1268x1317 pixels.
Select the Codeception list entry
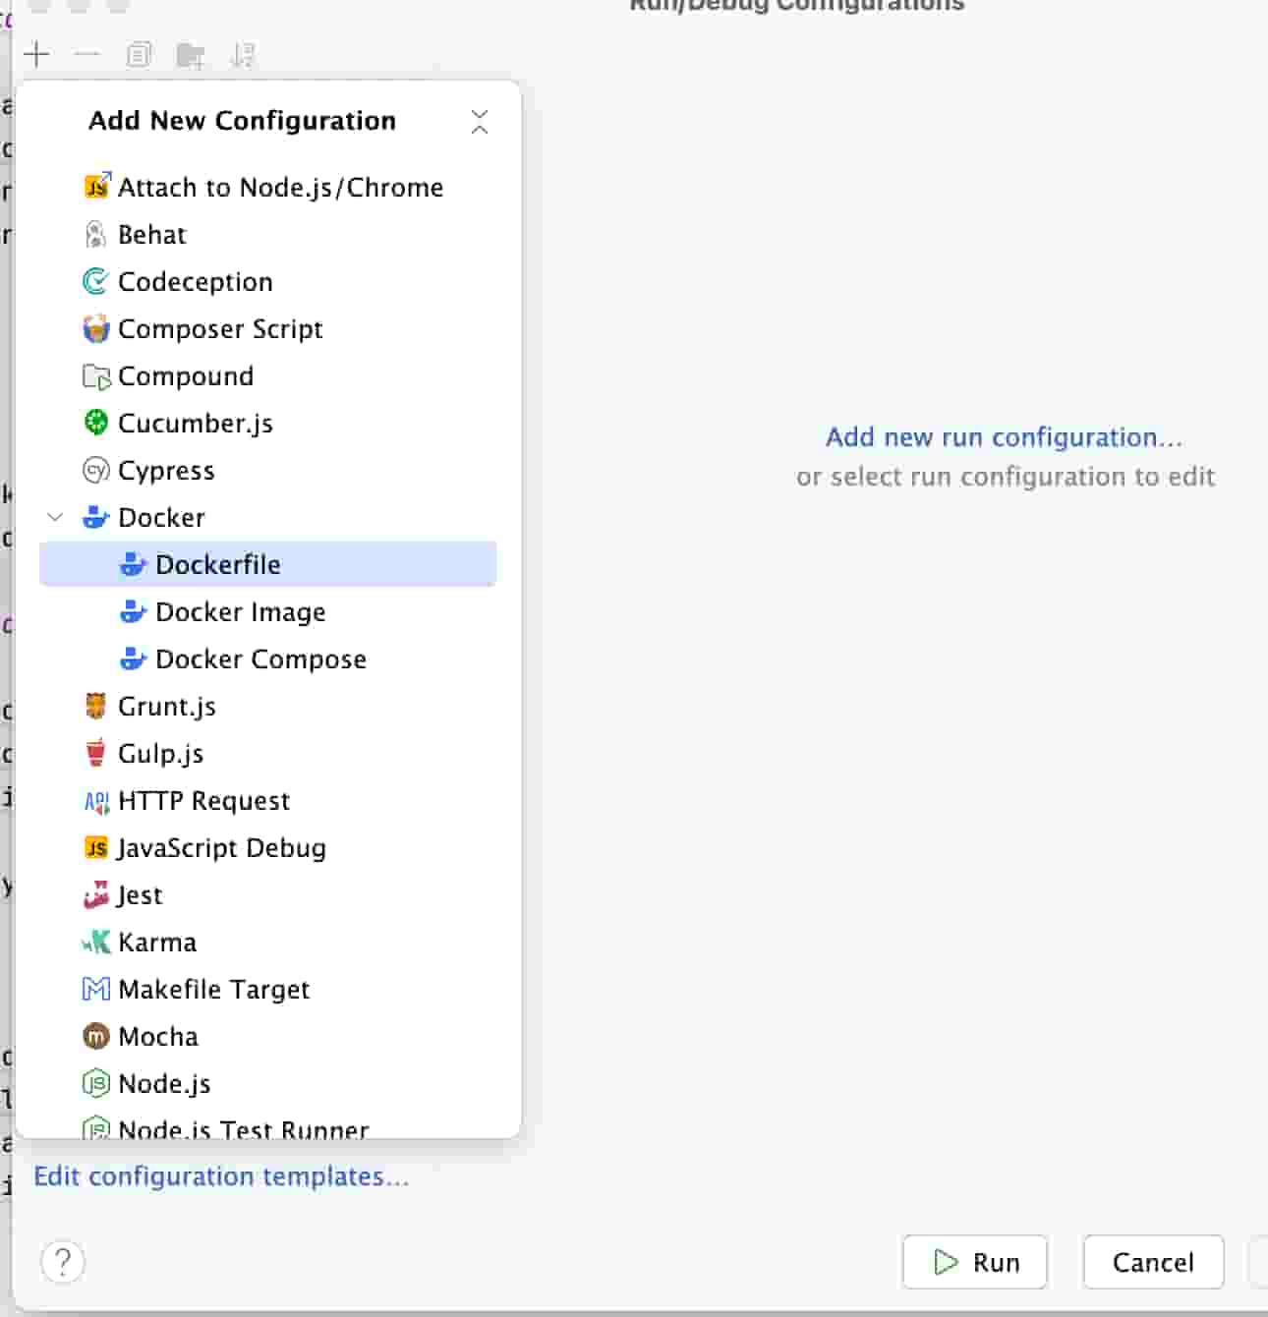pos(267,281)
